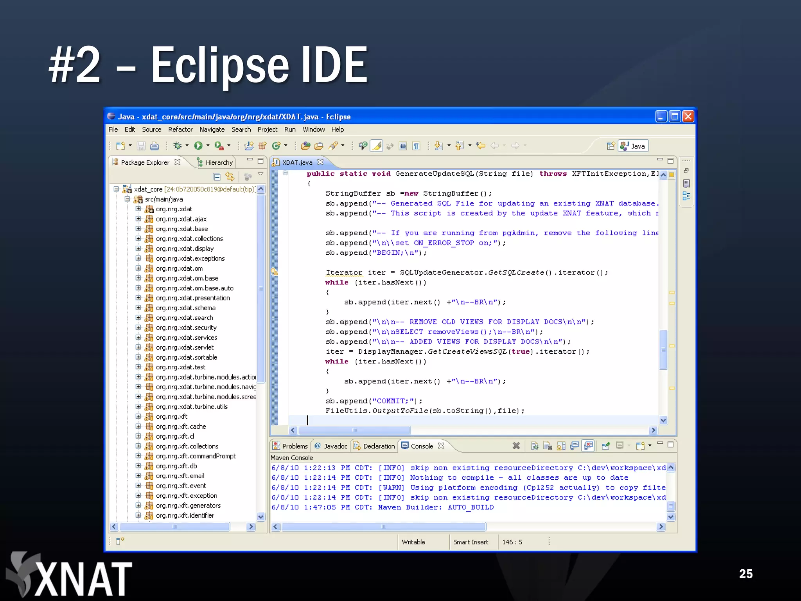This screenshot has width=801, height=601.
Task: Close the XDAT.java editor tab
Action: point(320,162)
